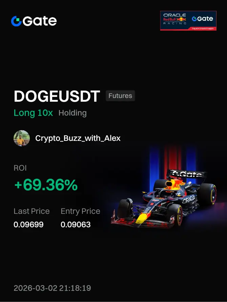The width and height of the screenshot is (227, 302).
Task: Select the Futures tag next to DOGEUSDT
Action: click(120, 96)
